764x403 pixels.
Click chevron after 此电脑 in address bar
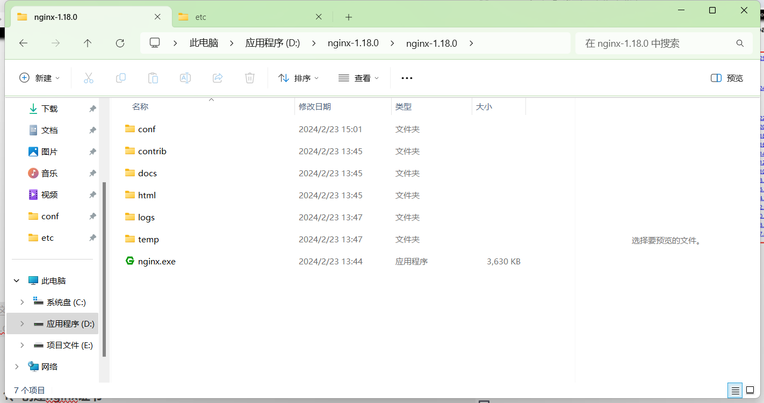pyautogui.click(x=232, y=44)
